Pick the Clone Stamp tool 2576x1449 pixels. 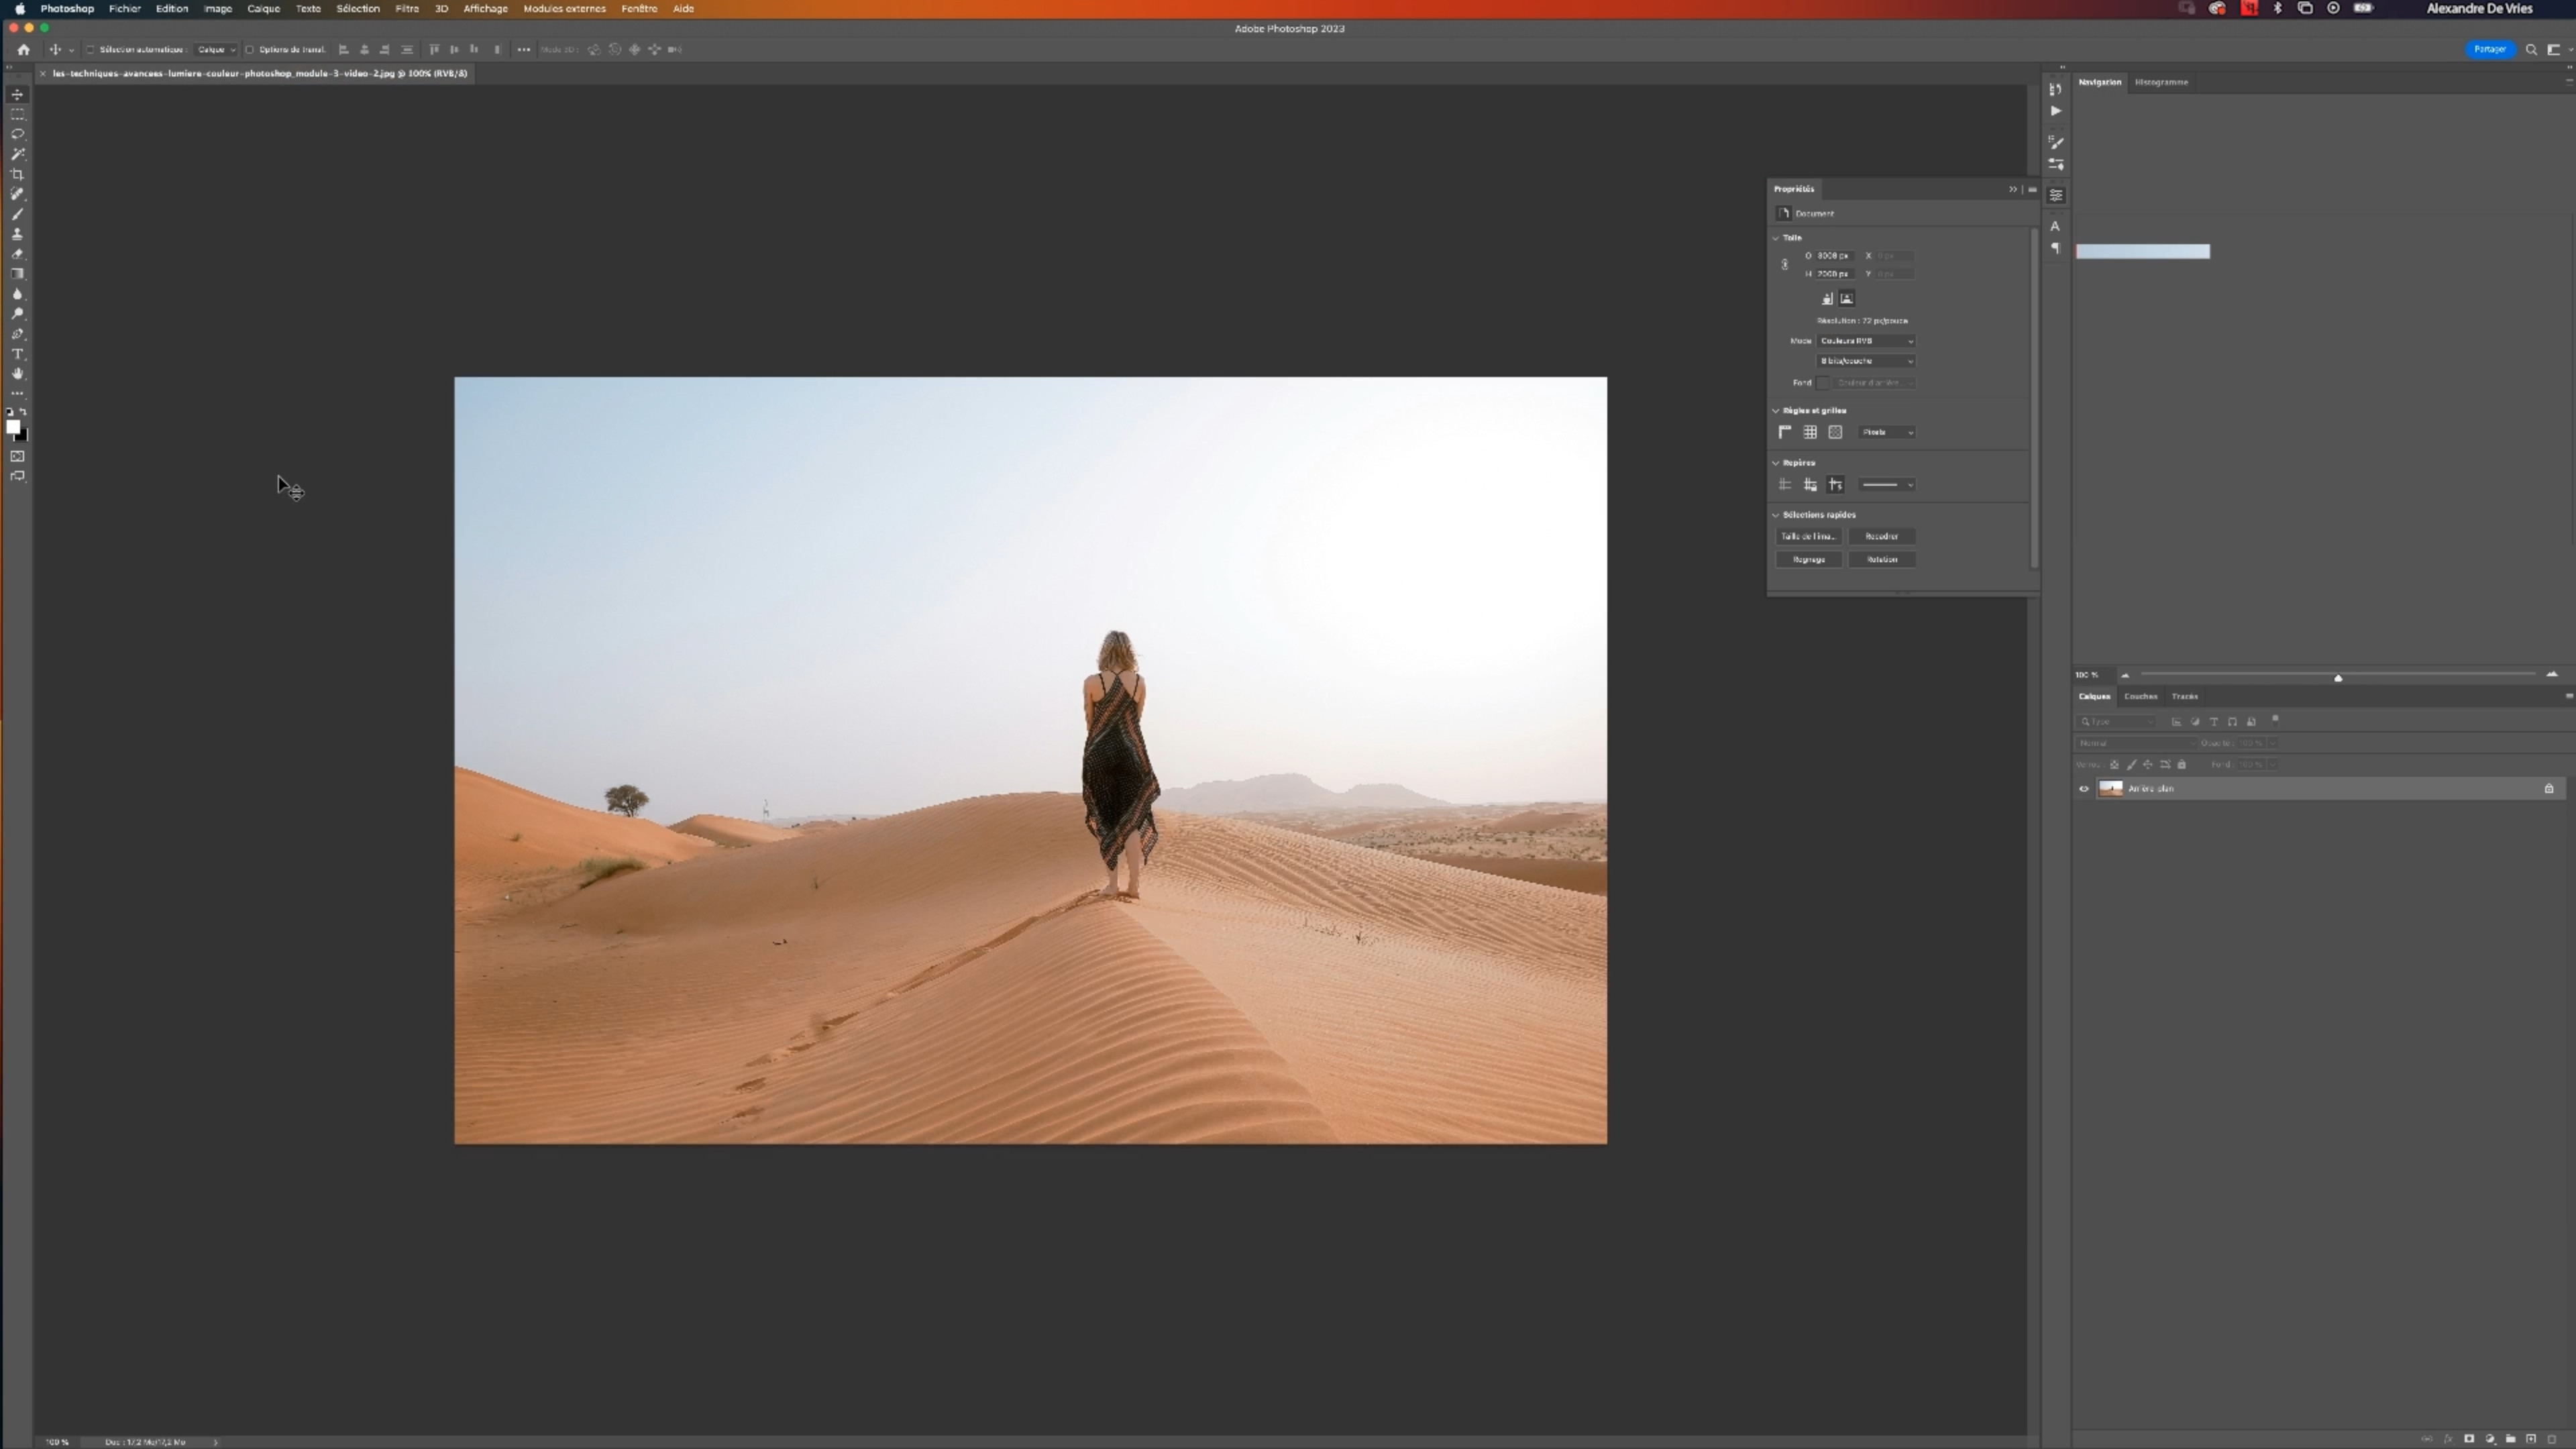17,234
